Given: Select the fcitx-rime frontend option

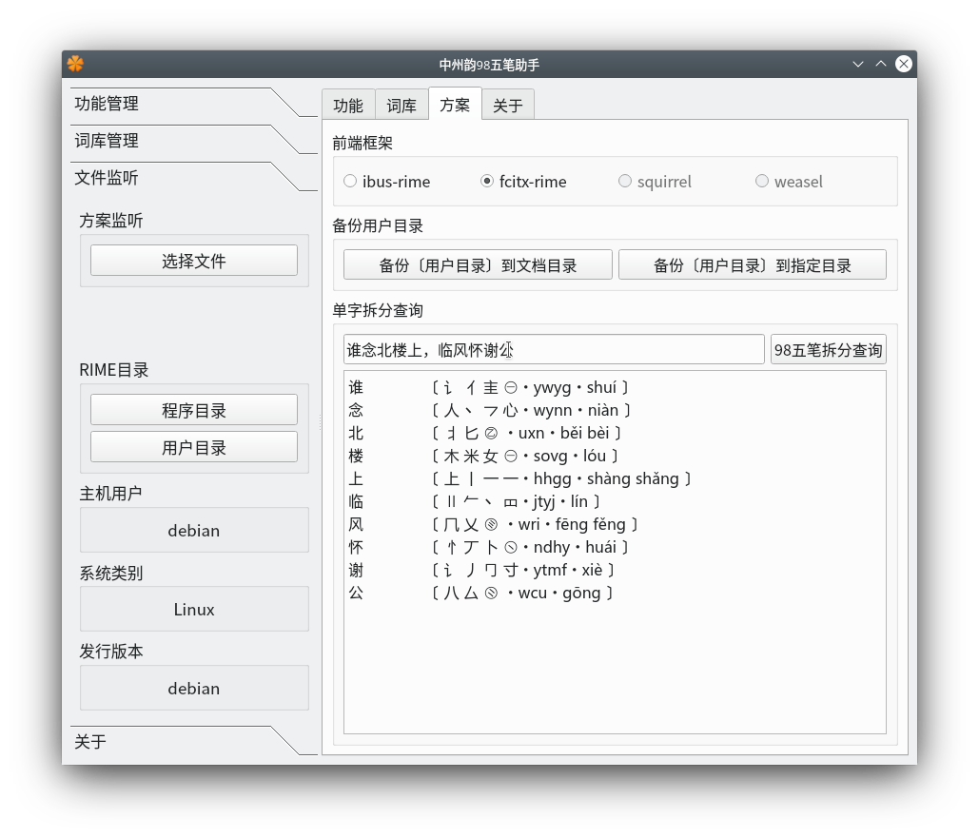Looking at the screenshot, I should pos(488,181).
